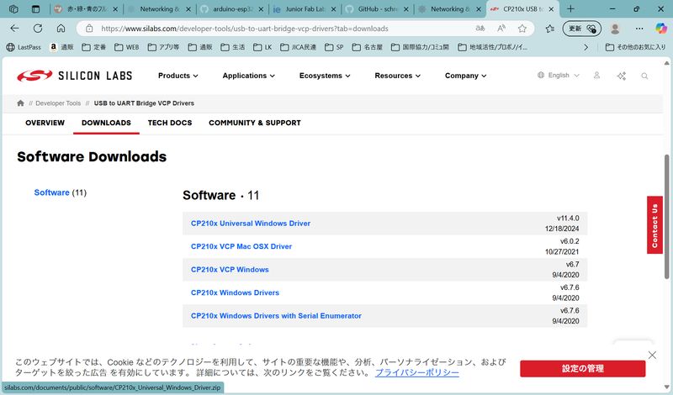Click the breadcrumb home icon
This screenshot has height=395, width=673.
[x=20, y=103]
